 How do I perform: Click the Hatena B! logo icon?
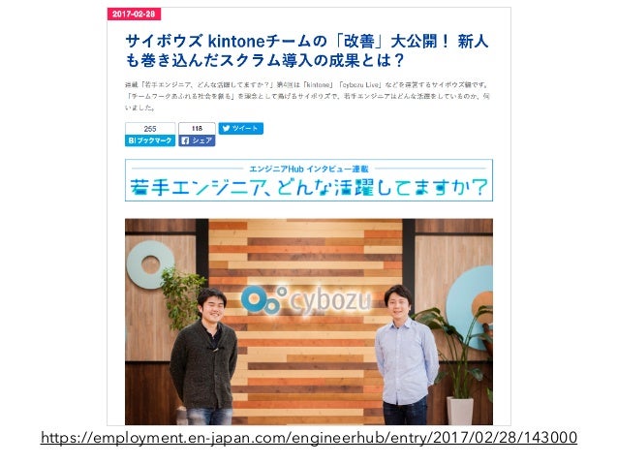click(132, 140)
